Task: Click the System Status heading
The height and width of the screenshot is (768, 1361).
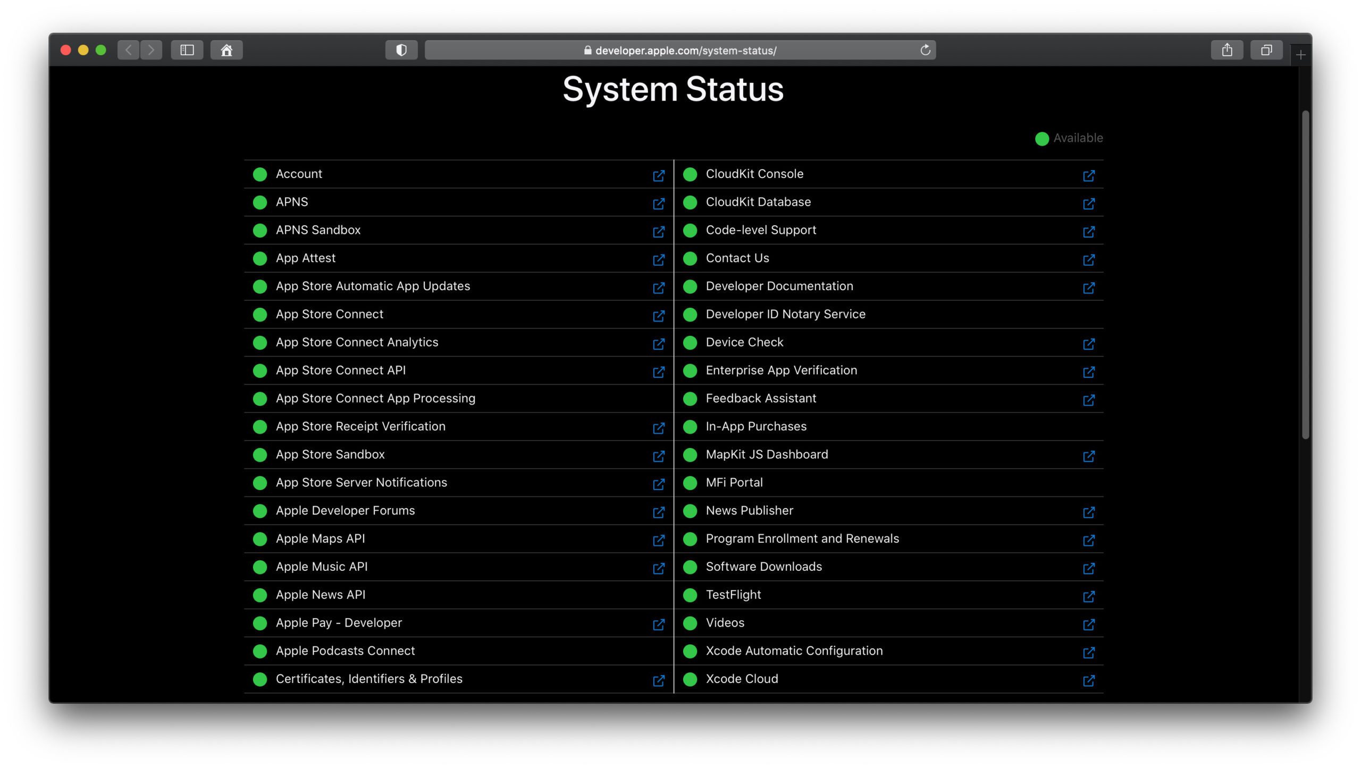Action: pyautogui.click(x=673, y=89)
